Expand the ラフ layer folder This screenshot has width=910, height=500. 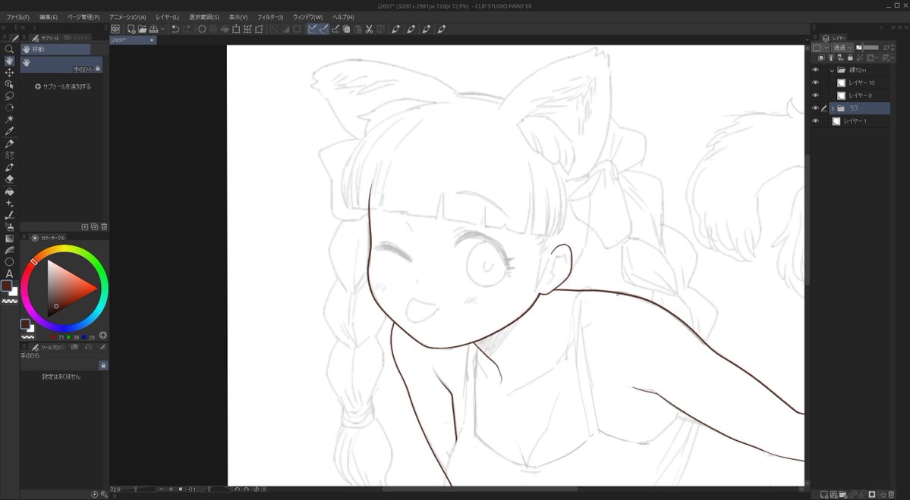tap(833, 108)
